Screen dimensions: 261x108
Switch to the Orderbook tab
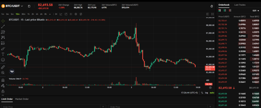(224, 5)
